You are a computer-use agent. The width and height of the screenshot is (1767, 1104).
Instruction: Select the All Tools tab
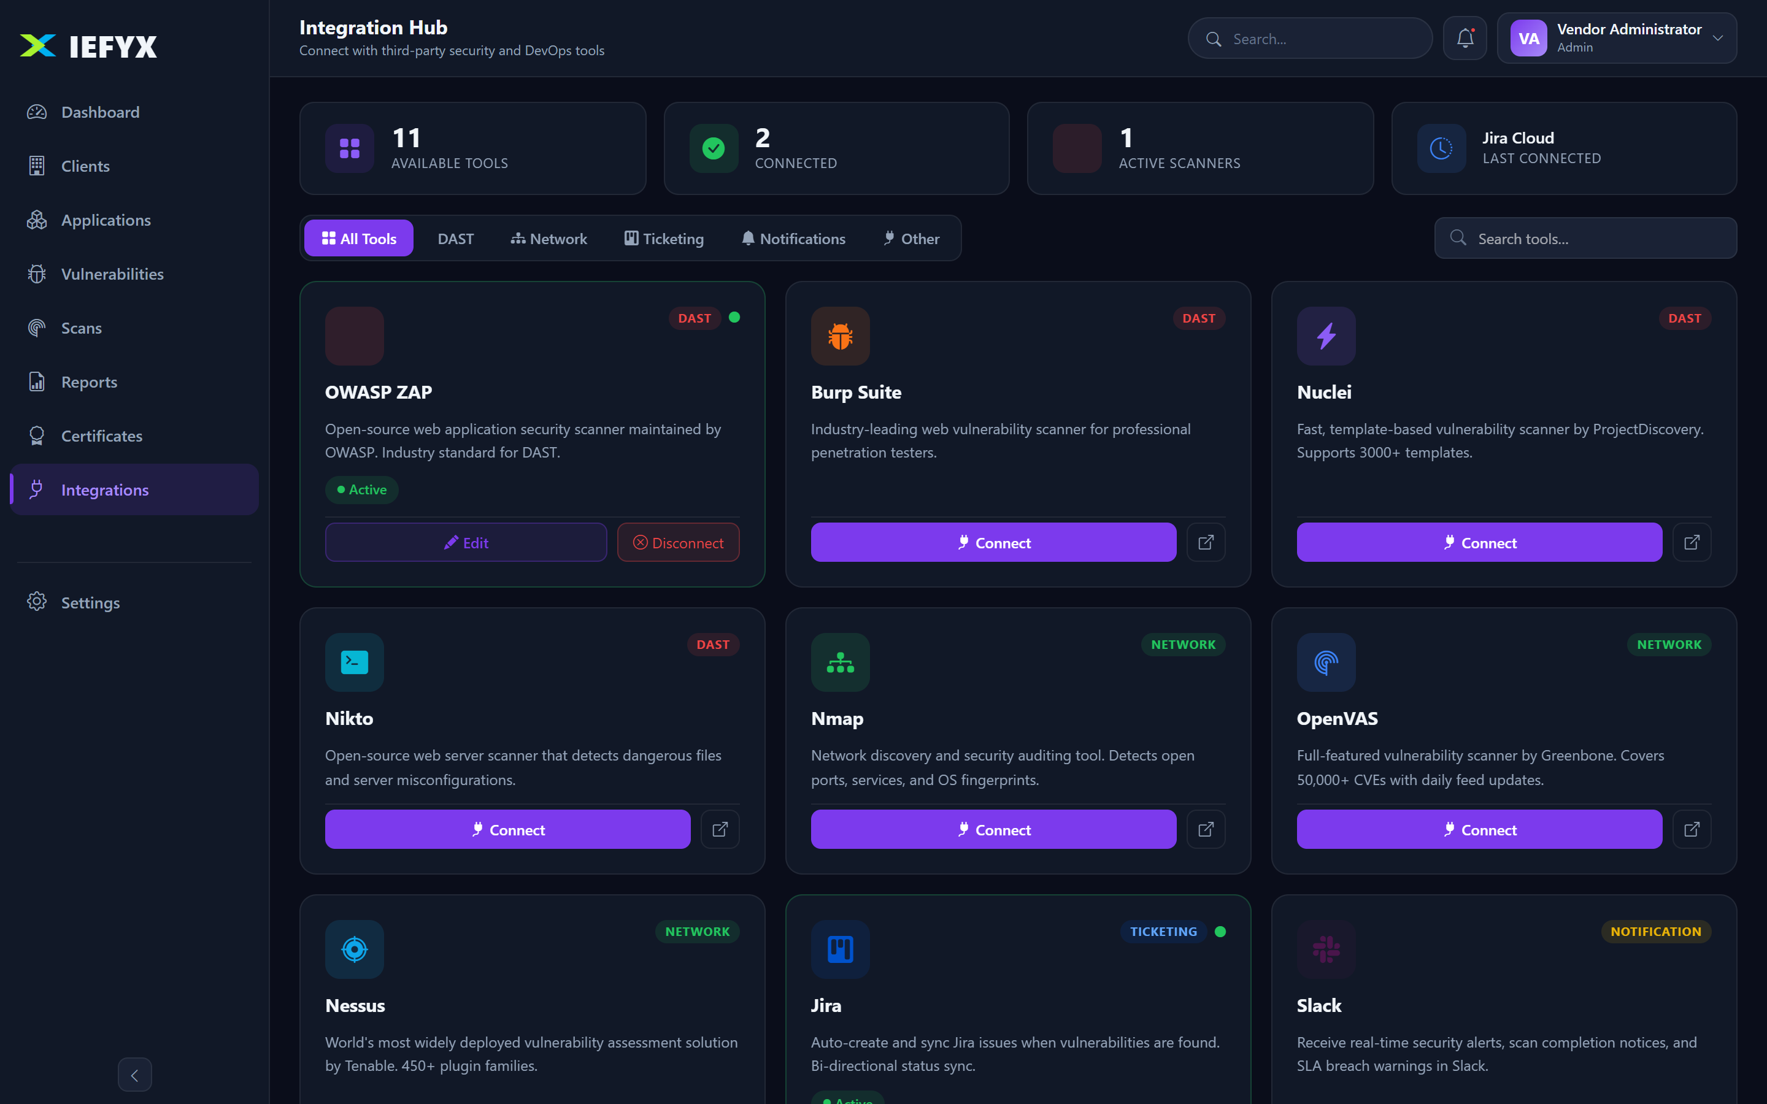click(x=358, y=239)
